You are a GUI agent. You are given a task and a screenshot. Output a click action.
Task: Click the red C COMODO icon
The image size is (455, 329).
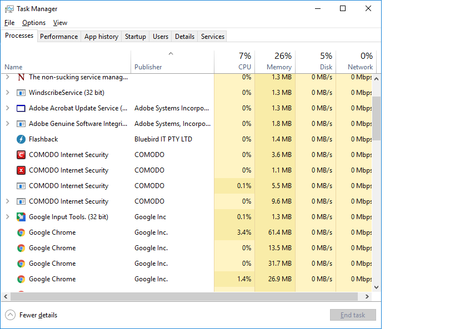[21, 155]
